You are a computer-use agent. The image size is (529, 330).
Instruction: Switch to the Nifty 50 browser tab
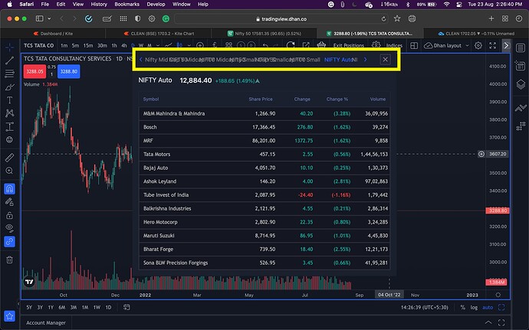pyautogui.click(x=264, y=34)
